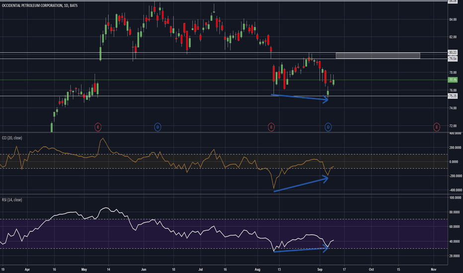
Task: Click the green 77.15 current price label
Action: [x=453, y=80]
